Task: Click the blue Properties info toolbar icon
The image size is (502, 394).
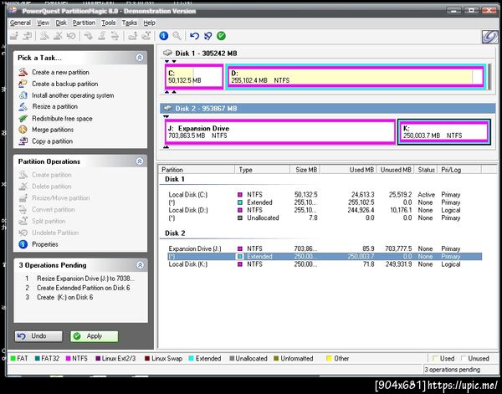Action: (164, 36)
